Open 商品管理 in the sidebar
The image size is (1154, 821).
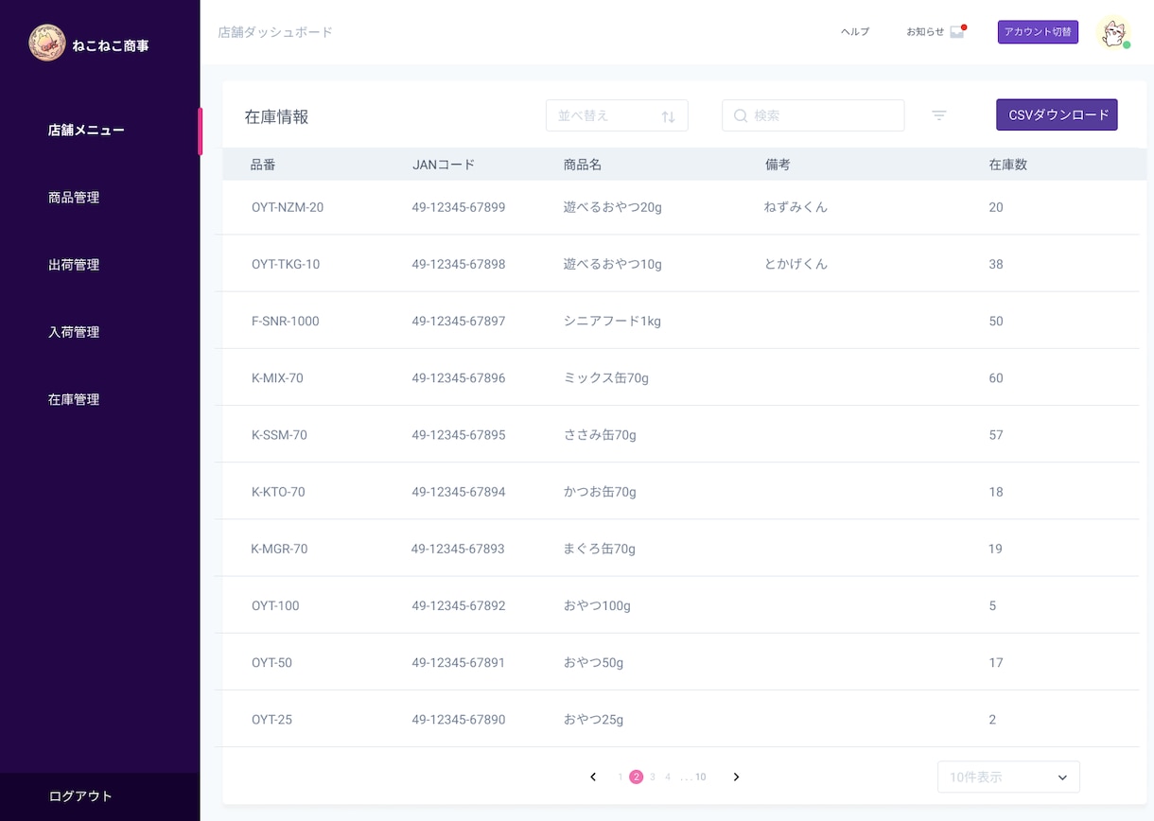[74, 198]
